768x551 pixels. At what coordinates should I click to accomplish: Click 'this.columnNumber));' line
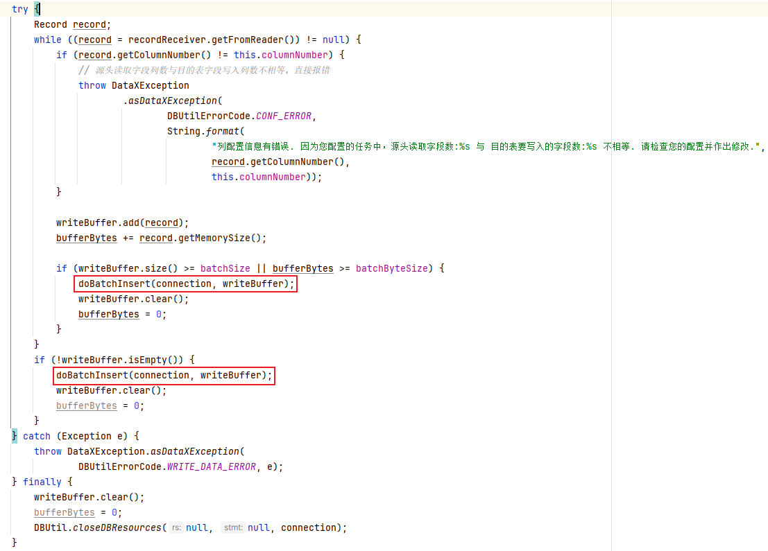point(266,177)
